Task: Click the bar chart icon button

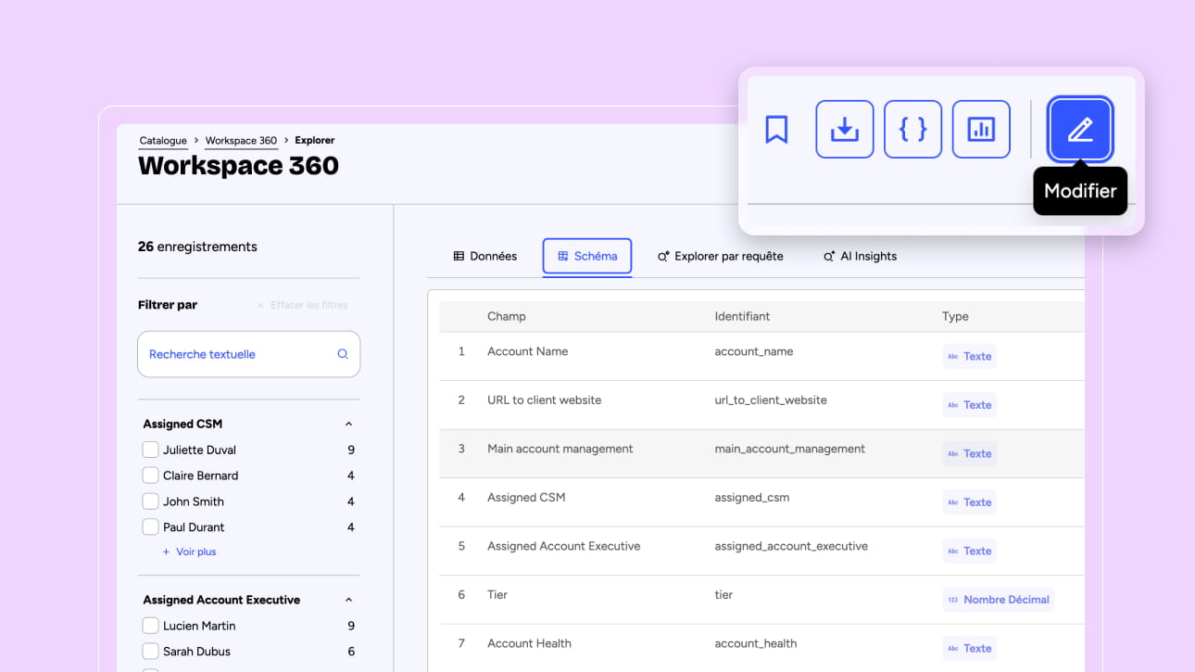Action: [x=981, y=130]
